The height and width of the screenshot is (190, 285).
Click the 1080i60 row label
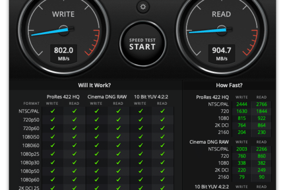(31, 146)
